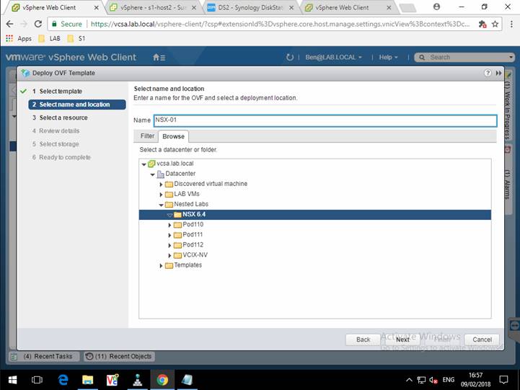Click the vSphere Search box

464,58
